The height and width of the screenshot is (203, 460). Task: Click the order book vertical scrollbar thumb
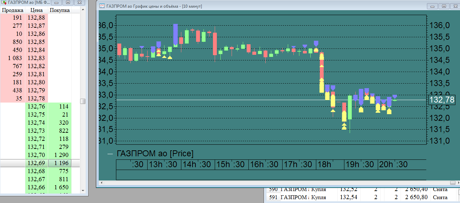click(x=83, y=101)
